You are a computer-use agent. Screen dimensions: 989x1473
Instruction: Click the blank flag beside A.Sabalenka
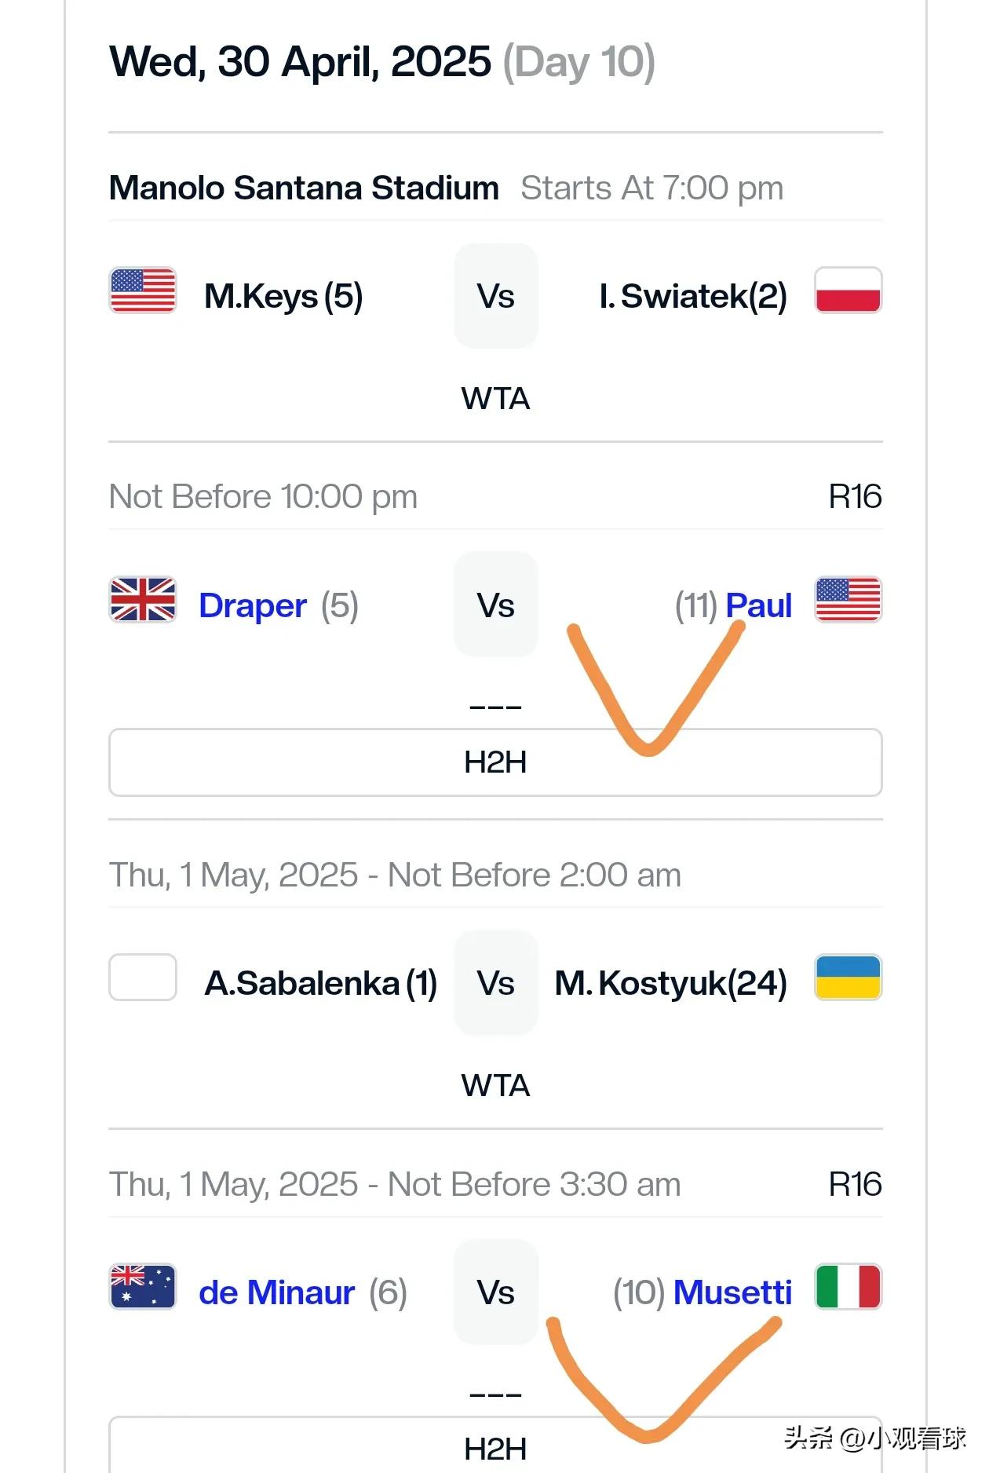tap(143, 977)
